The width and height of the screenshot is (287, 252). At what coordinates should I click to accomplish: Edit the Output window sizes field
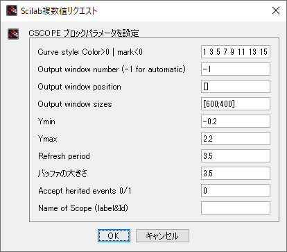236,104
